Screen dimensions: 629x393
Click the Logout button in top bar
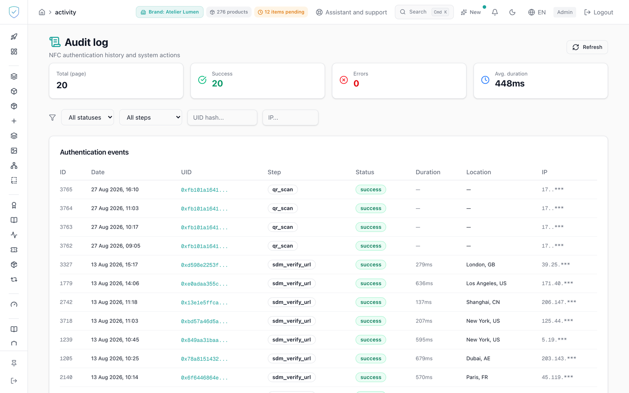[x=598, y=12]
